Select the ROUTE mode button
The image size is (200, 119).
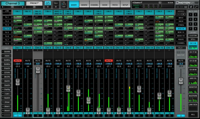click(x=181, y=39)
